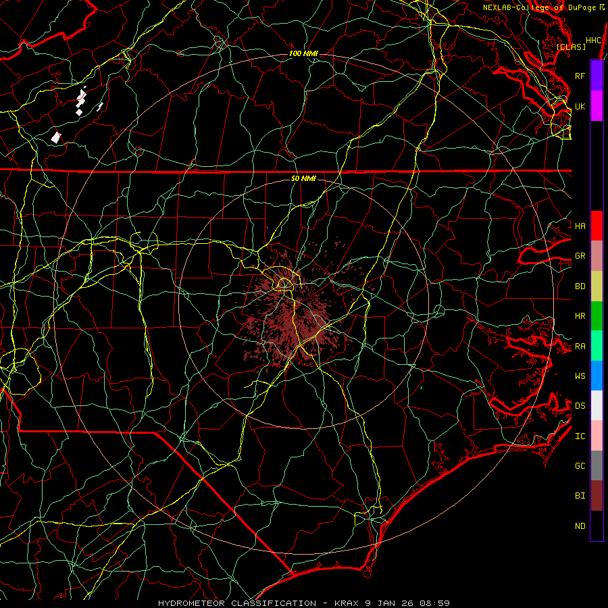Click the RF legend label
This screenshot has width=608, height=608.
[x=580, y=76]
